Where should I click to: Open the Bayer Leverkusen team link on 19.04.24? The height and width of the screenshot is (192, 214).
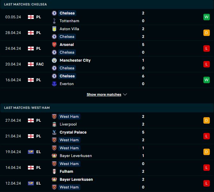[x=76, y=156]
